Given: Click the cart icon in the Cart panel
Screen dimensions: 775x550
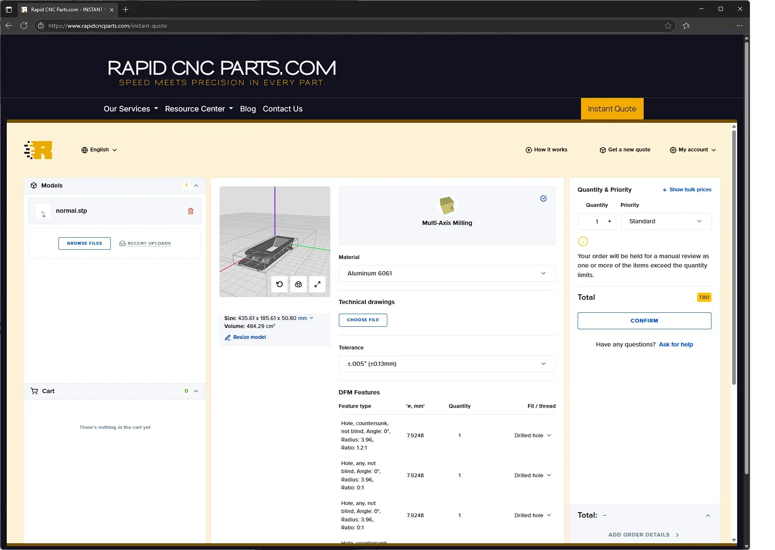Looking at the screenshot, I should tap(34, 391).
